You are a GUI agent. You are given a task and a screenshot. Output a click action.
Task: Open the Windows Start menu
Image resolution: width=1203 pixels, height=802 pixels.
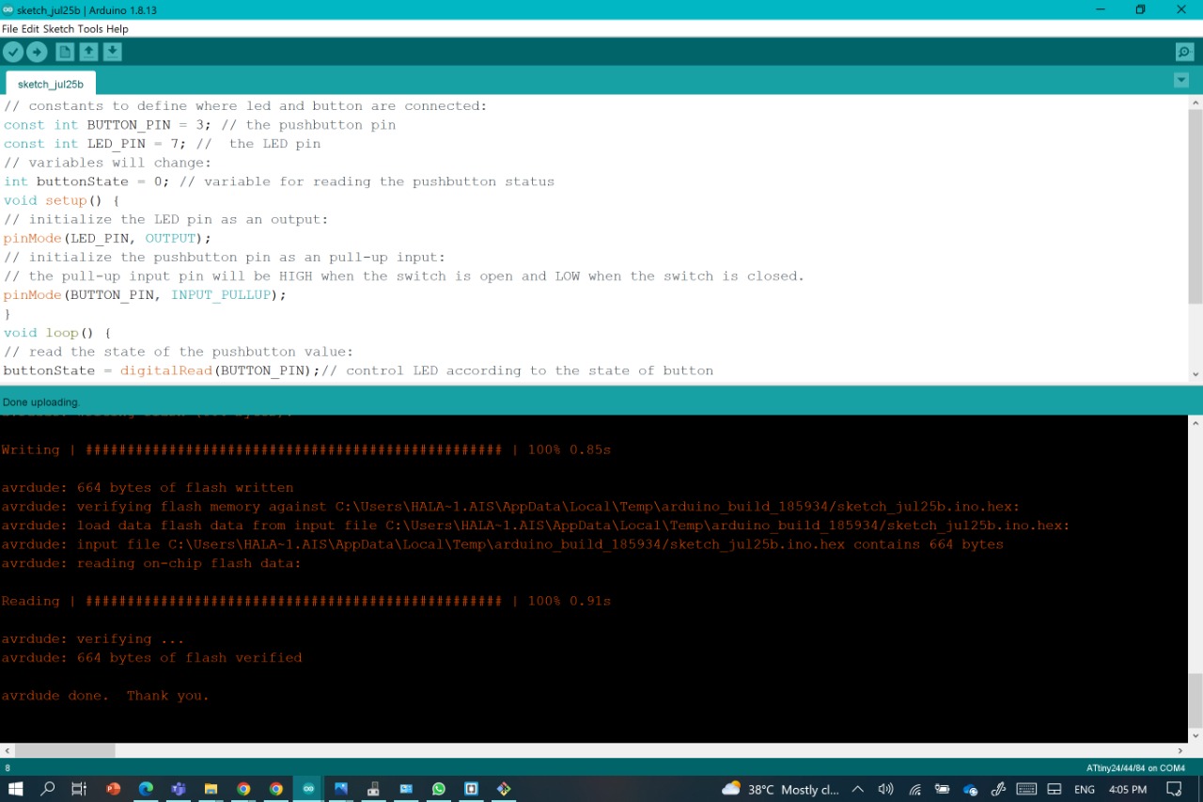click(15, 789)
